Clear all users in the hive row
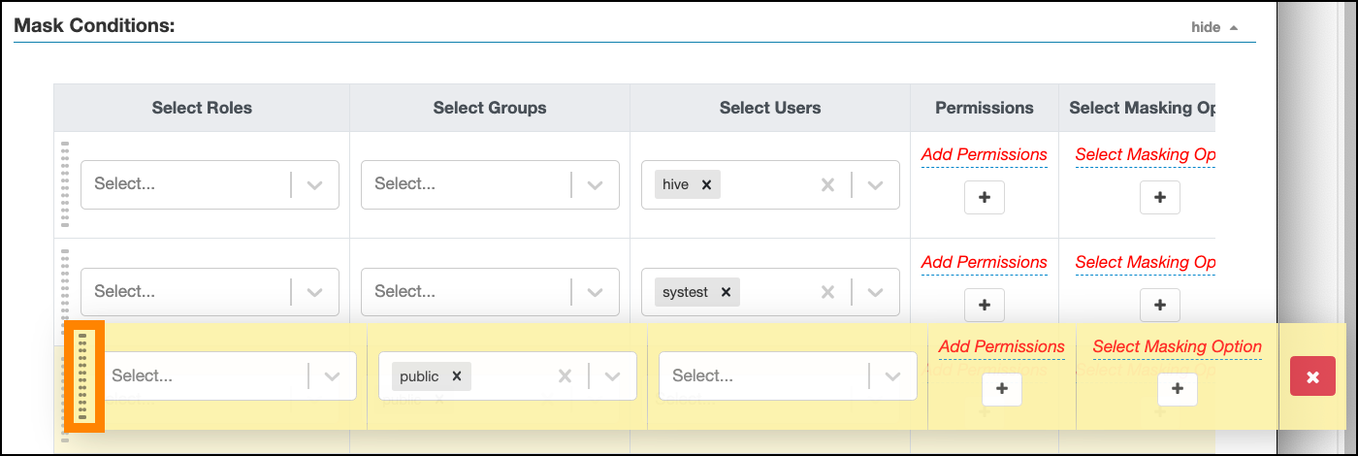Screen dimensions: 1358x456 [x=827, y=184]
